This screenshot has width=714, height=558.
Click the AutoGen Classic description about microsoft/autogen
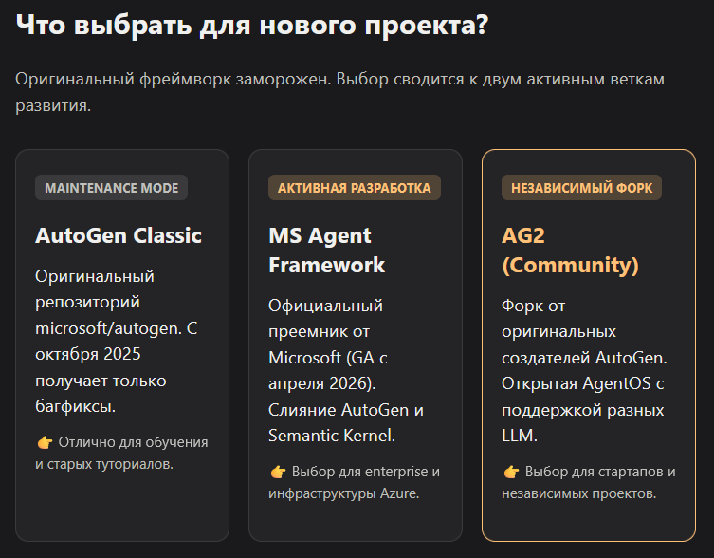(x=117, y=341)
